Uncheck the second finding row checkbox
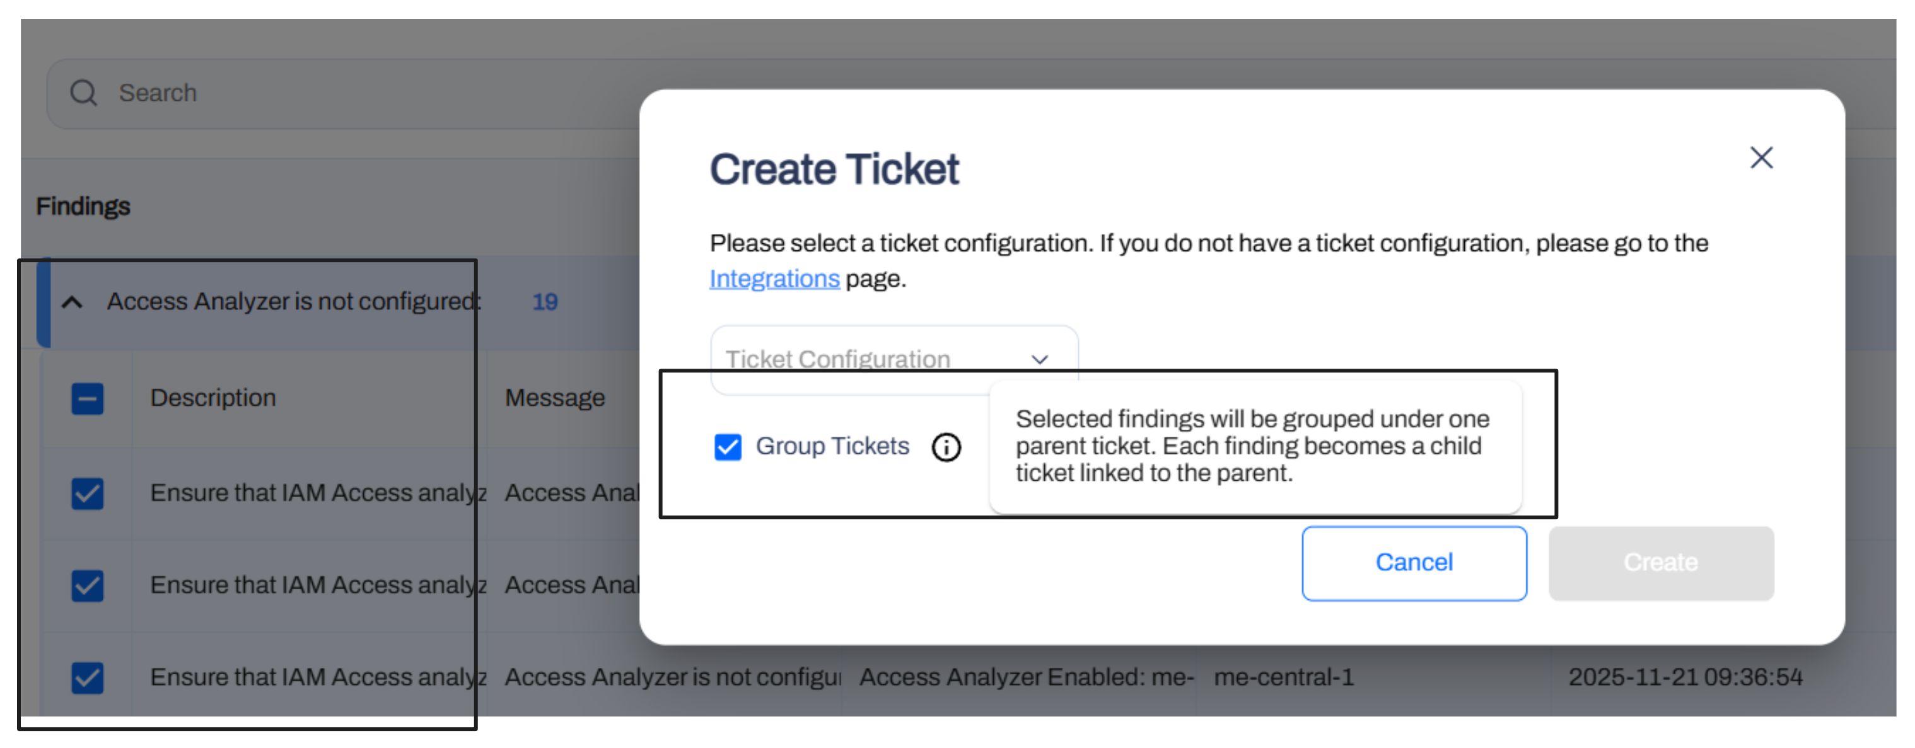The height and width of the screenshot is (748, 1915). (88, 585)
